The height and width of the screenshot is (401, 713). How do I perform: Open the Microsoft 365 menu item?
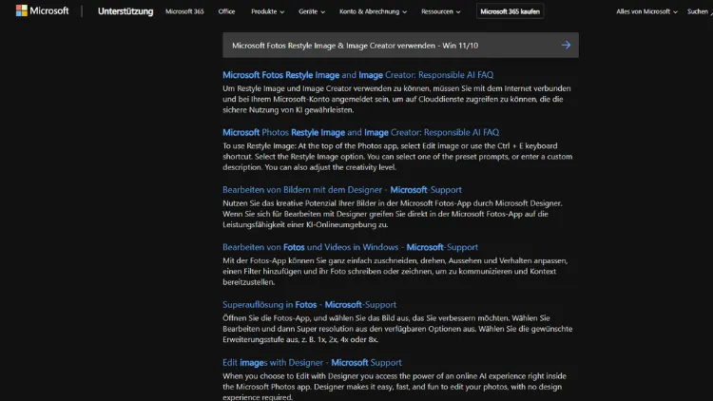coord(184,11)
